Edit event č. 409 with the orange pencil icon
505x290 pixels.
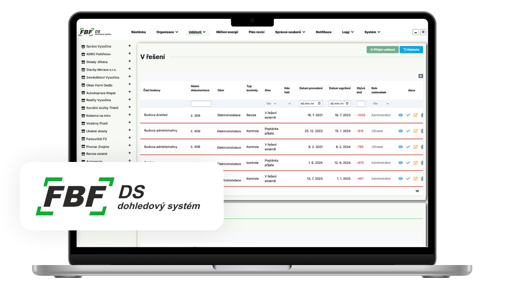[415, 131]
